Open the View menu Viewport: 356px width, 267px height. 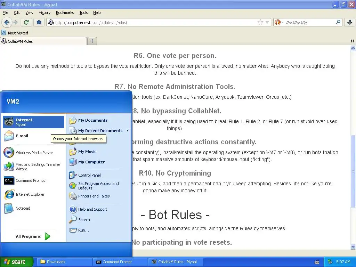pos(29,13)
